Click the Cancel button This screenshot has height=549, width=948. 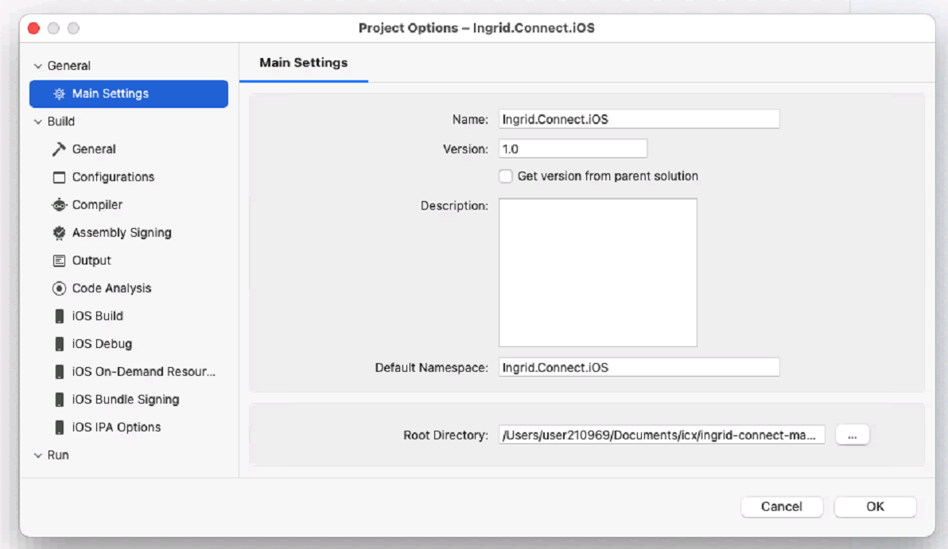click(781, 507)
